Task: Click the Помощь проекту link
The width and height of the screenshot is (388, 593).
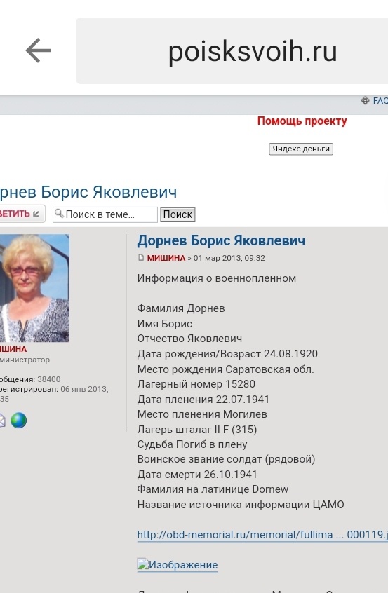Action: 302,121
